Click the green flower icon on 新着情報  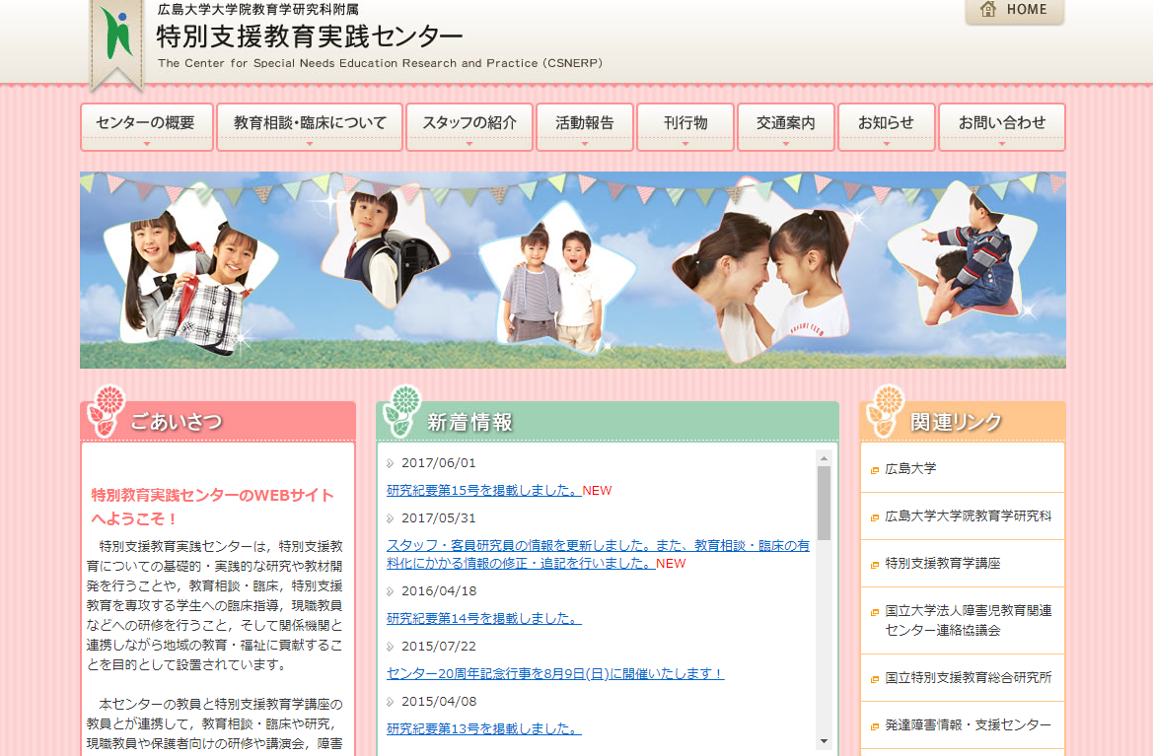(x=401, y=411)
